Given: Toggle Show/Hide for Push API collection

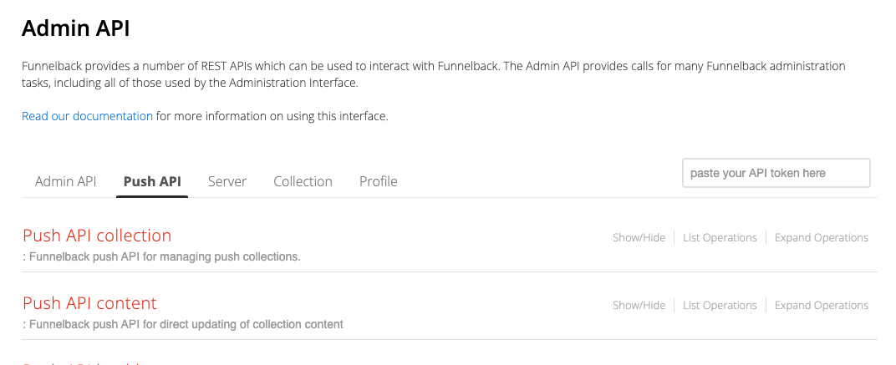Looking at the screenshot, I should 639,238.
